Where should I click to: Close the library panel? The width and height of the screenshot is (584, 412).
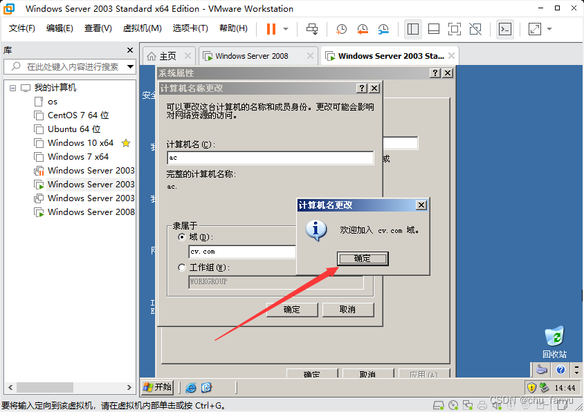(x=130, y=50)
